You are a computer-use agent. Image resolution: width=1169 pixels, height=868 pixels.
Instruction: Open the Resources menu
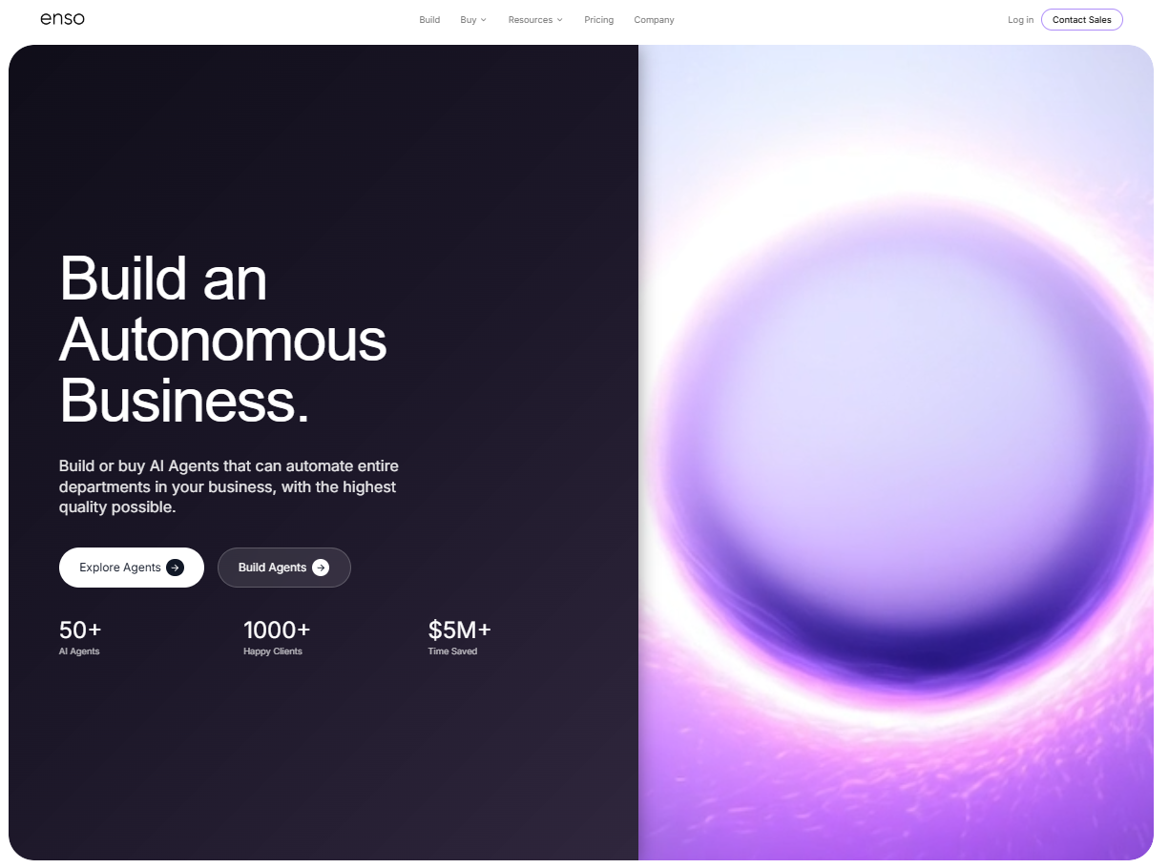click(x=535, y=20)
